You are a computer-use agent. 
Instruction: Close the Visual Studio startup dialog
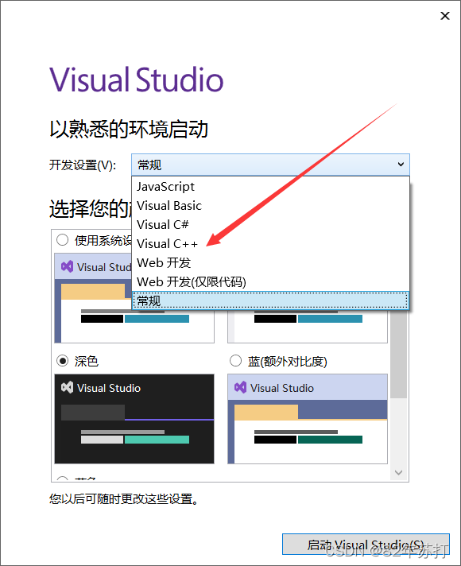(445, 16)
